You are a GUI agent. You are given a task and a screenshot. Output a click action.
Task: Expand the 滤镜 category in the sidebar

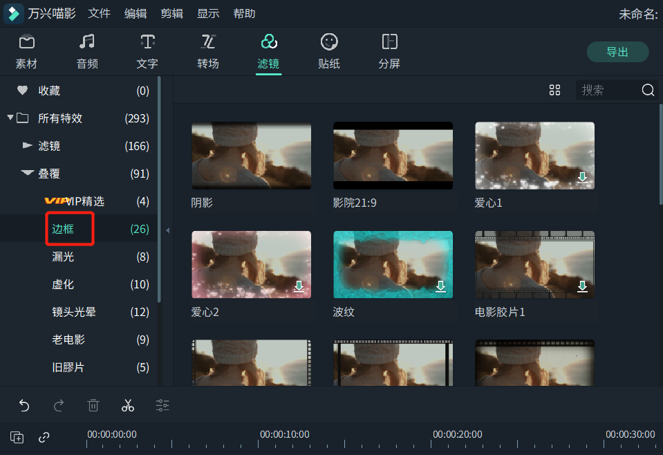[x=26, y=146]
